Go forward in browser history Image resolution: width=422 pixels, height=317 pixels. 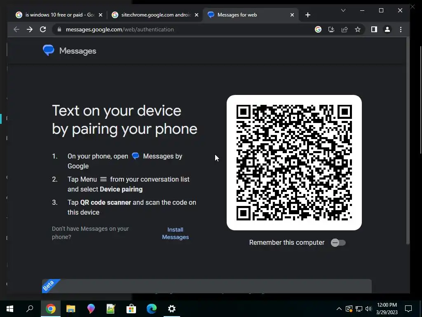pyautogui.click(x=30, y=29)
